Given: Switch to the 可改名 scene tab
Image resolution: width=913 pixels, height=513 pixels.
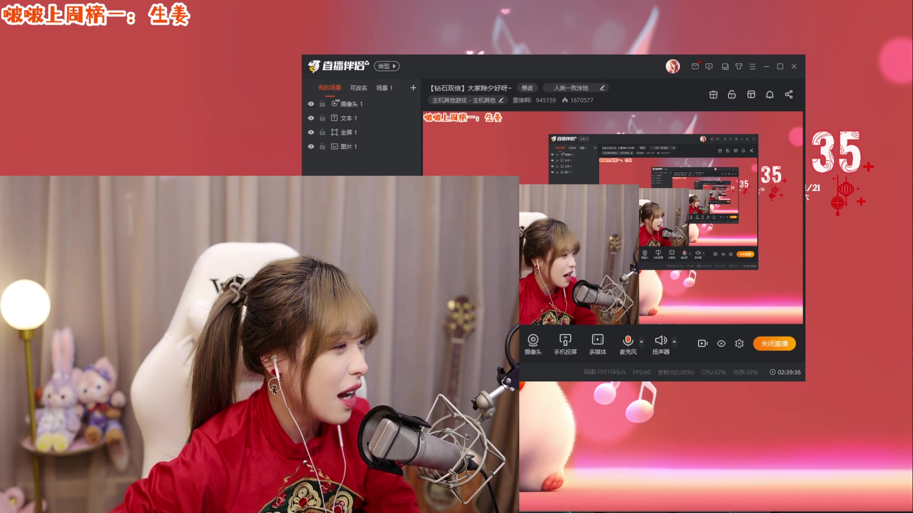Looking at the screenshot, I should (359, 88).
